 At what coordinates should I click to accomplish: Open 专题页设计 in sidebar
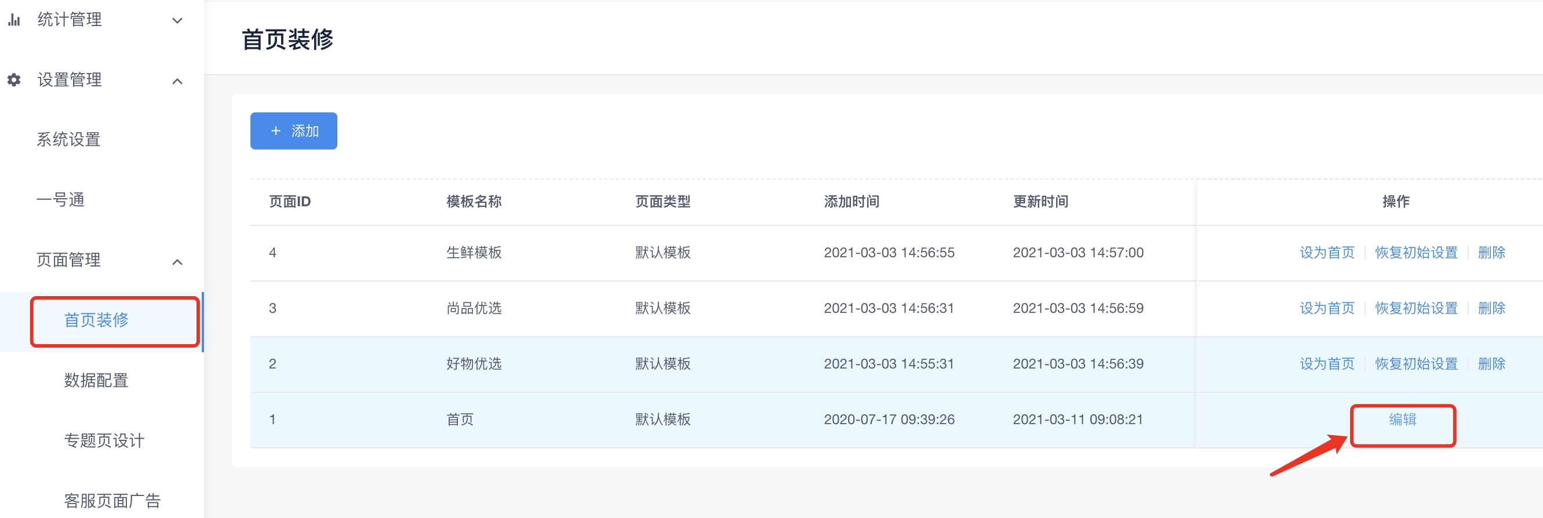pyautogui.click(x=104, y=441)
